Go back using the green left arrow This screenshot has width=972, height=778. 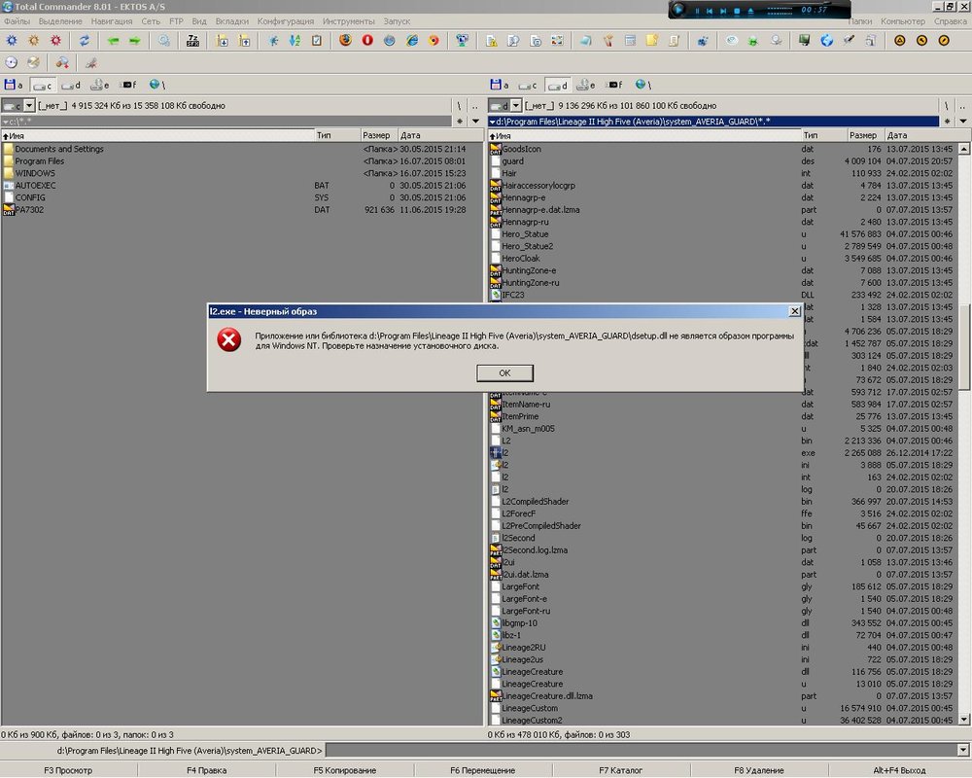[x=114, y=41]
